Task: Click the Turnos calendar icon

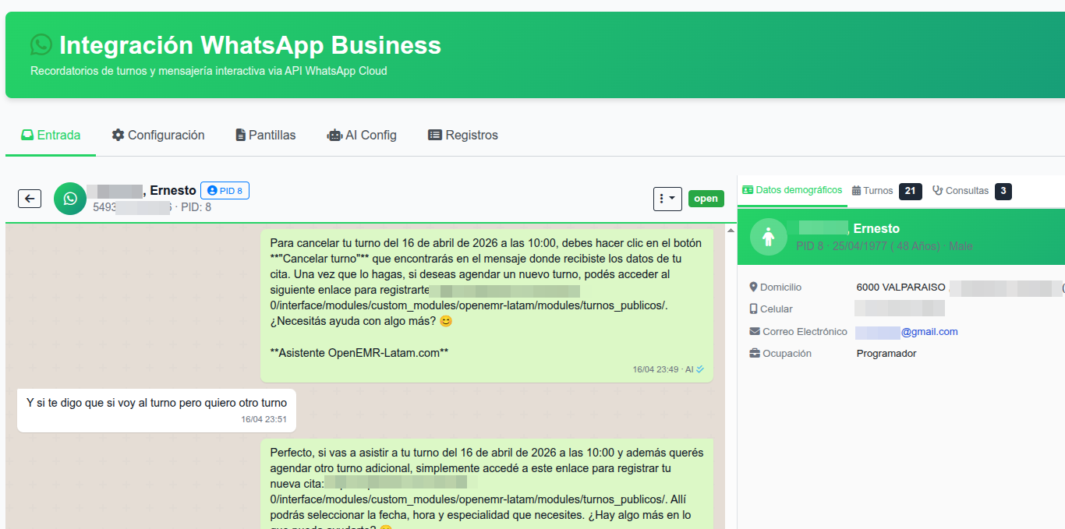Action: point(856,191)
